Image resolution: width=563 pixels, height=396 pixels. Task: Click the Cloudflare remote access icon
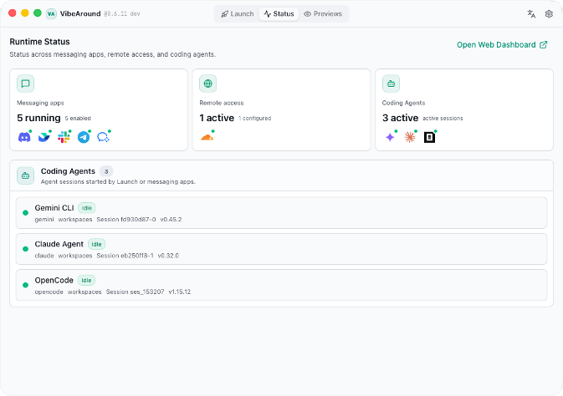click(x=207, y=137)
